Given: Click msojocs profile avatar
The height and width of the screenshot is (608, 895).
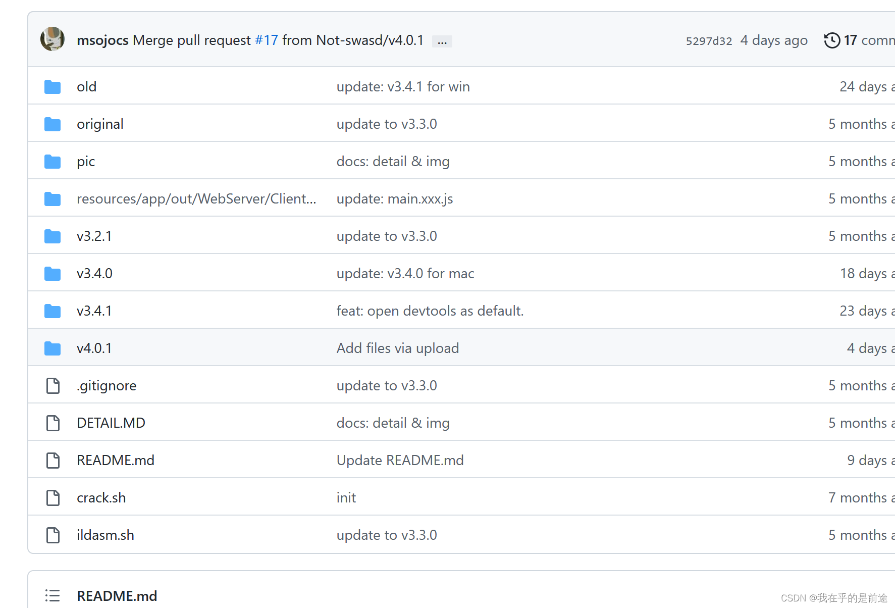Looking at the screenshot, I should [x=52, y=39].
